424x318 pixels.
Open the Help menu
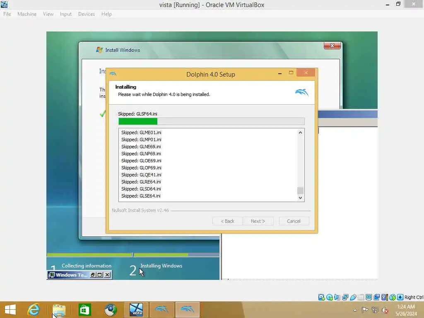pos(106,14)
